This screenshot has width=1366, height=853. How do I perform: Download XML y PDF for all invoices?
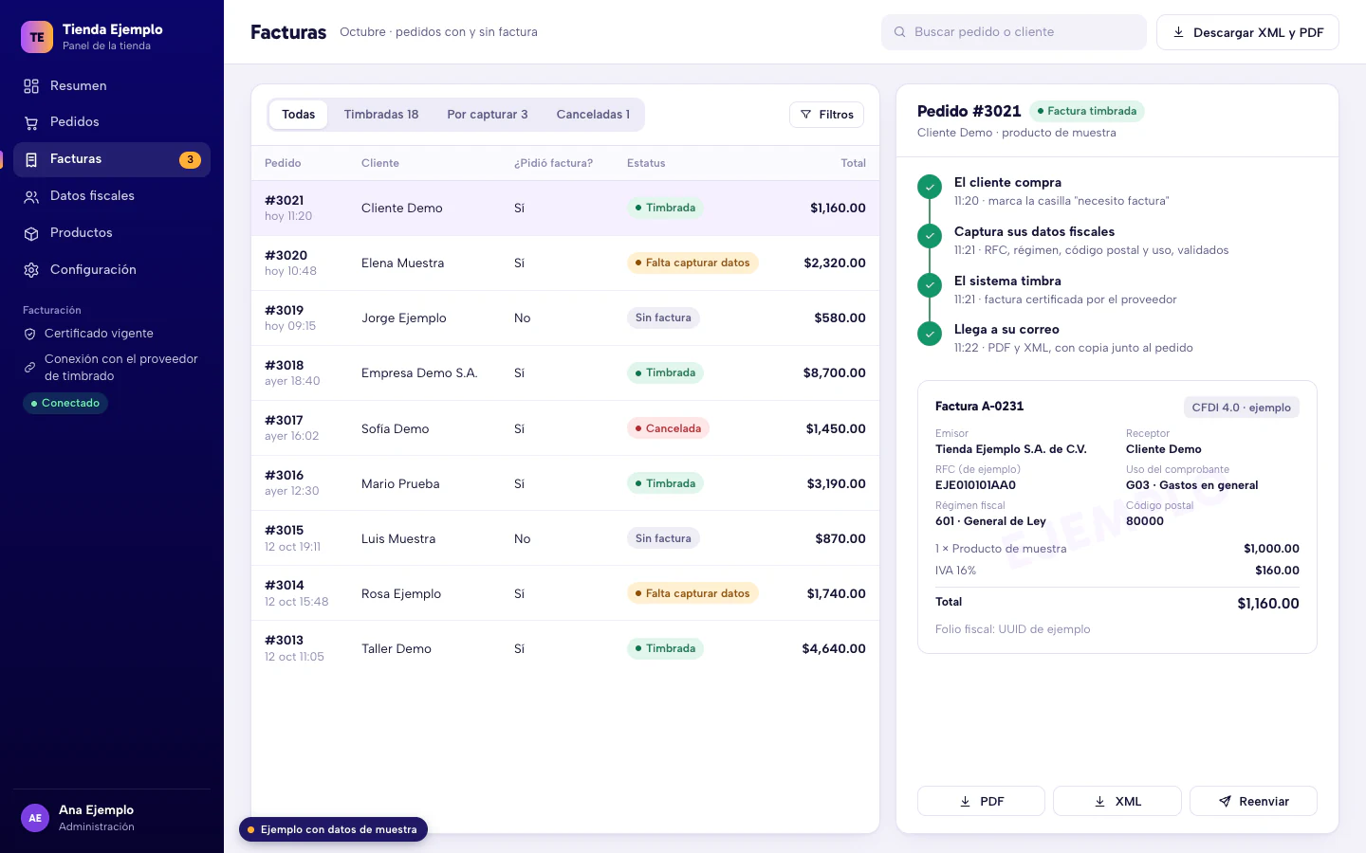coord(1247,32)
